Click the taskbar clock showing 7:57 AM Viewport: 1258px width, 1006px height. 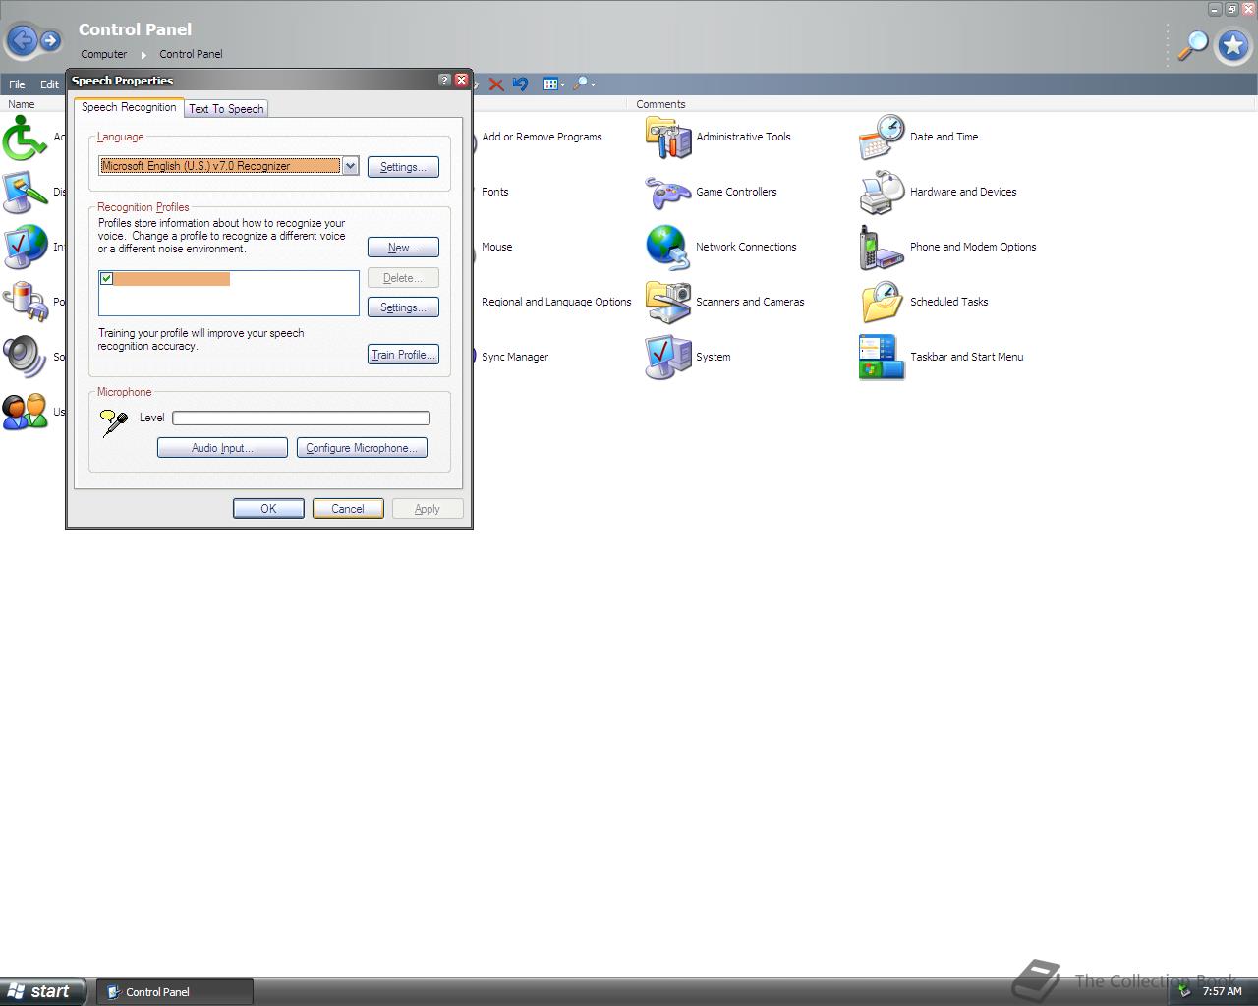point(1223,992)
